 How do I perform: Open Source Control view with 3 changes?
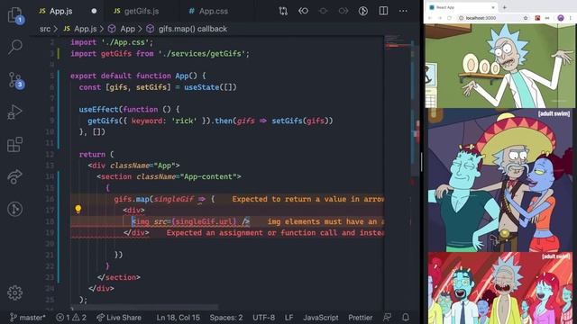coord(15,80)
